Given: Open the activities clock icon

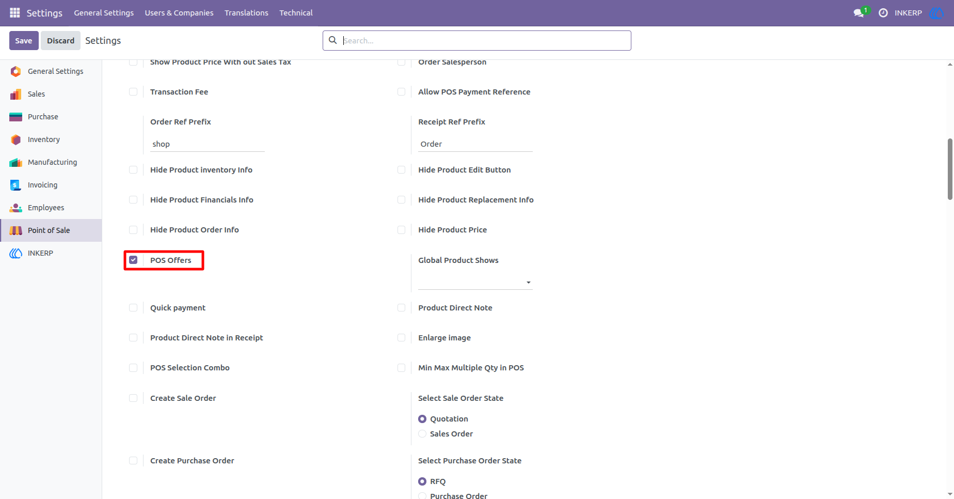Looking at the screenshot, I should [x=883, y=13].
